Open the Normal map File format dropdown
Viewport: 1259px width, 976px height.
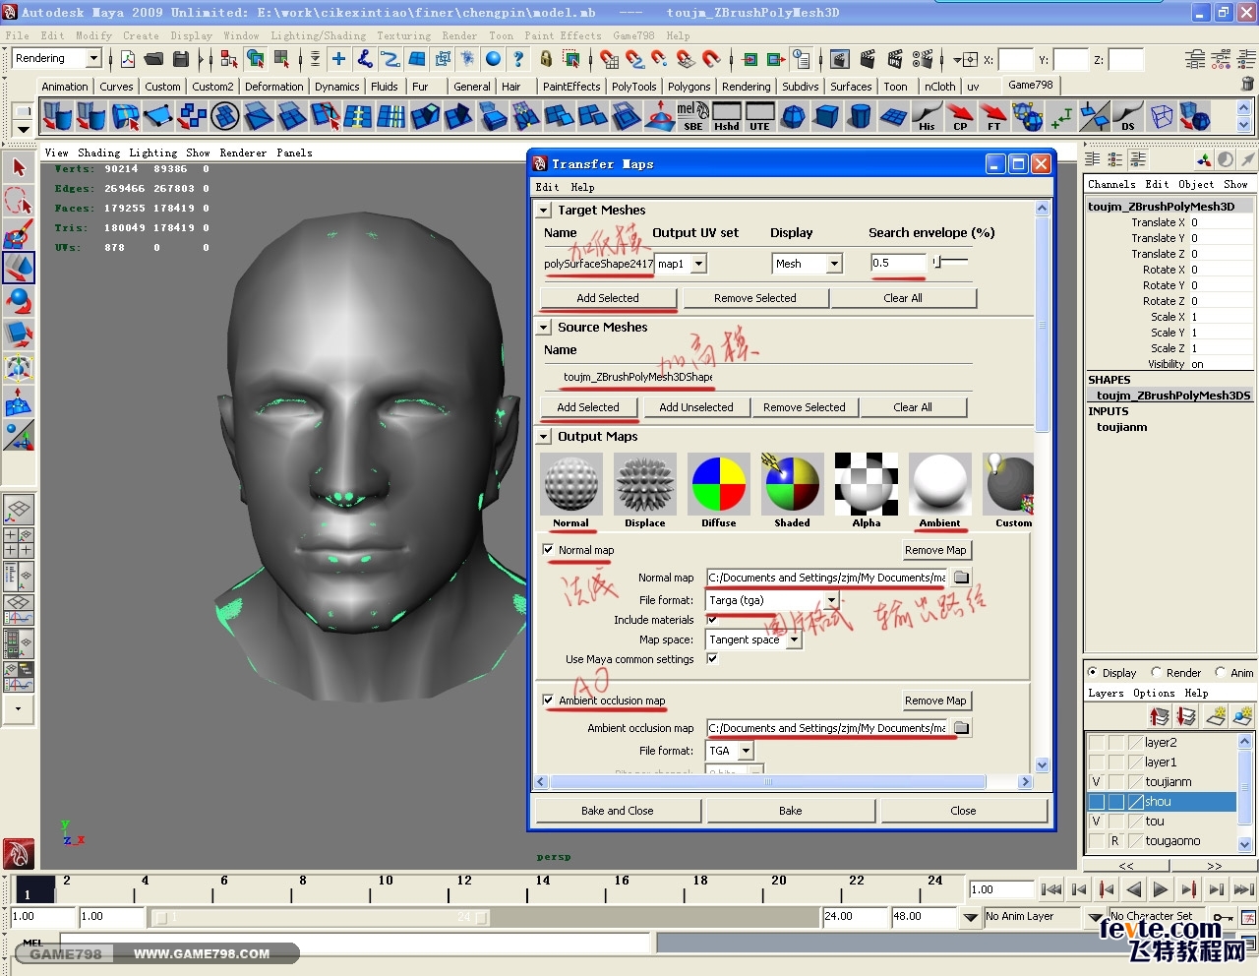[x=831, y=600]
